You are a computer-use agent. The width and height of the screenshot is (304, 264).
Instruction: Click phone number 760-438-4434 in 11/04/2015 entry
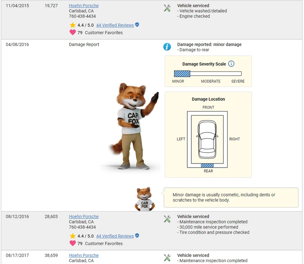click(82, 16)
